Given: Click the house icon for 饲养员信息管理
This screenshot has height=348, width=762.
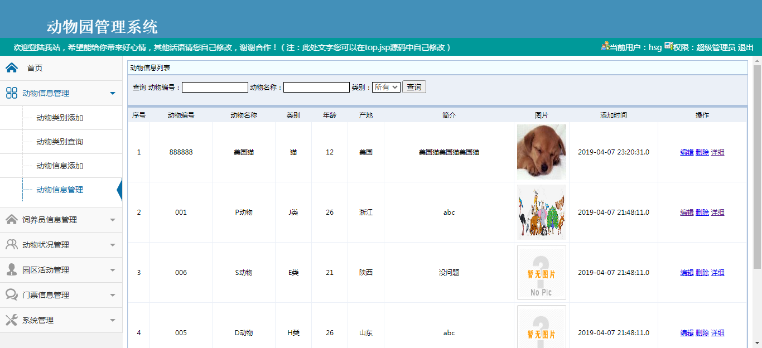Looking at the screenshot, I should point(12,220).
